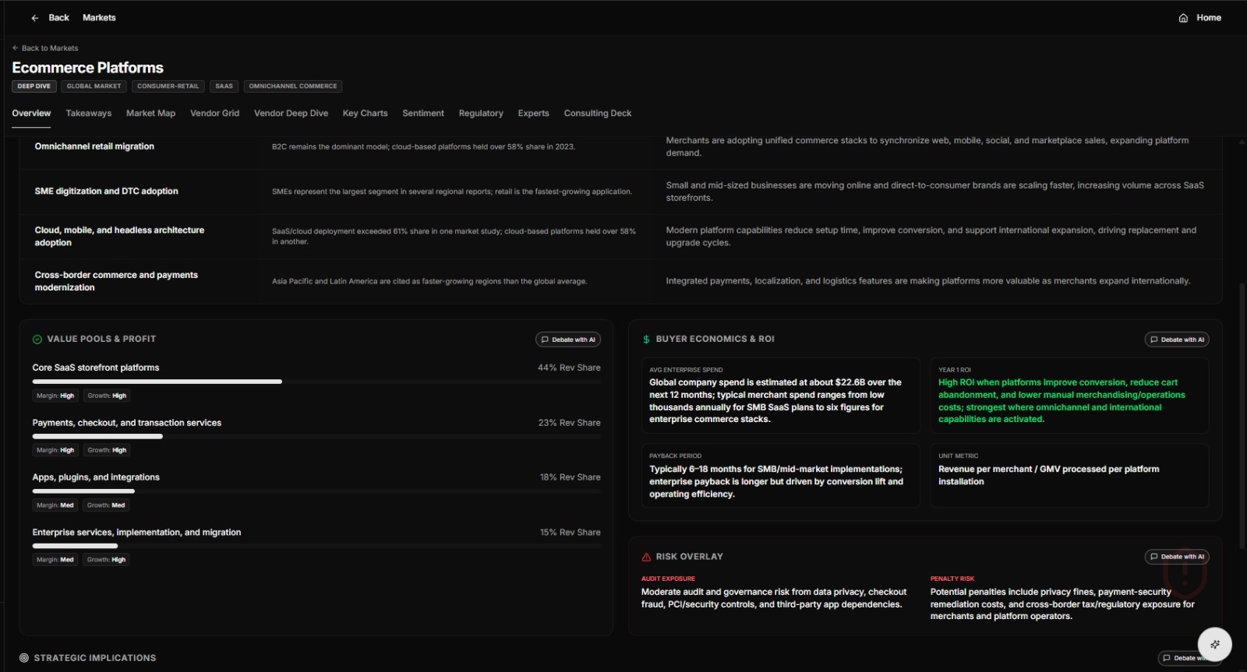Select the Overview tab
This screenshot has height=672, width=1247.
(31, 114)
